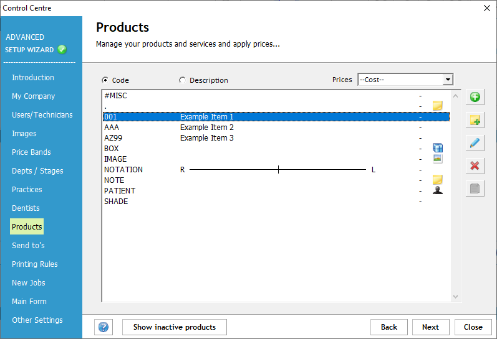
Task: Click the green add product button
Action: point(475,97)
